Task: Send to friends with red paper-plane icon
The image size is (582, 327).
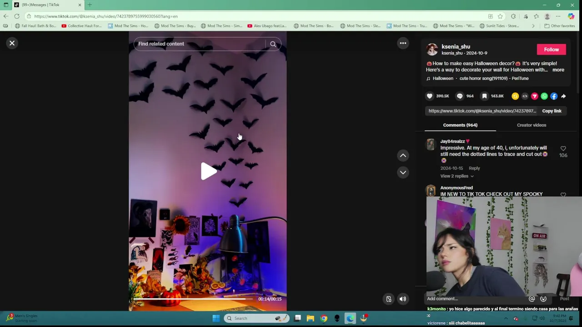Action: coord(535,96)
